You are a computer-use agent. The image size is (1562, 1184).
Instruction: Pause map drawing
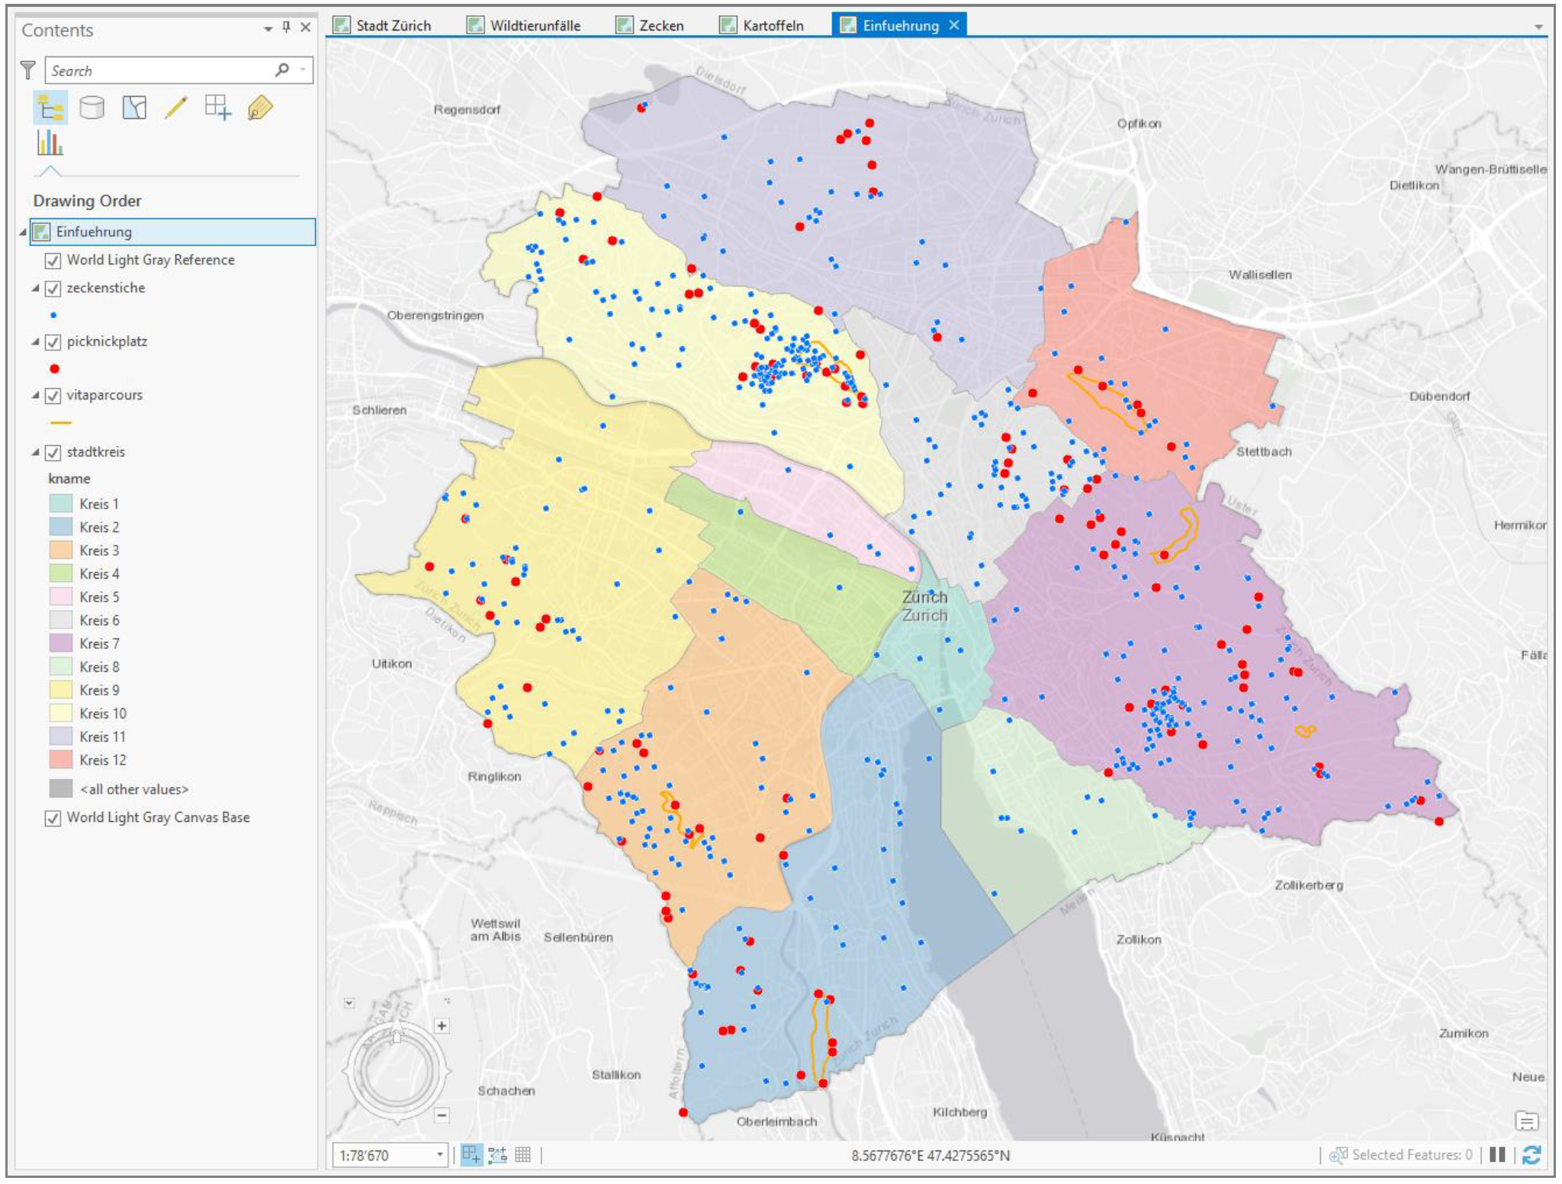pos(1497,1155)
